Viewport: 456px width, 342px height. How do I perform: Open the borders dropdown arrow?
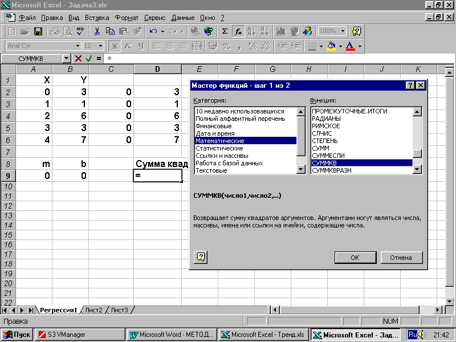(321, 46)
